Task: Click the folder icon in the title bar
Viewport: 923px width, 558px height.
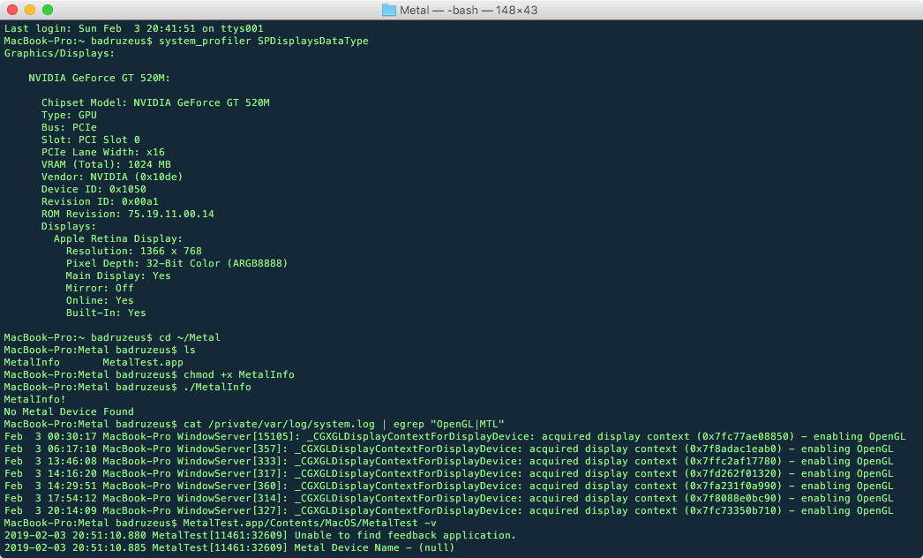Action: point(388,10)
